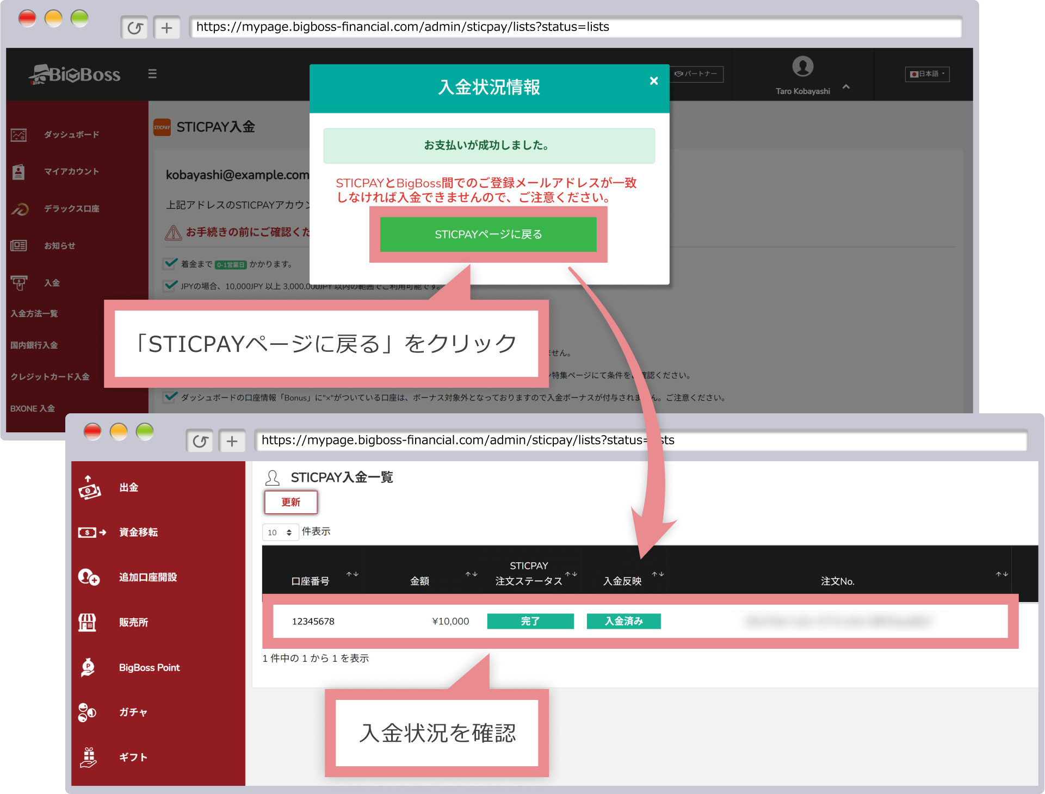The image size is (1045, 794).
Task: Click the withdrawal (出金) sidebar icon
Action: click(89, 488)
